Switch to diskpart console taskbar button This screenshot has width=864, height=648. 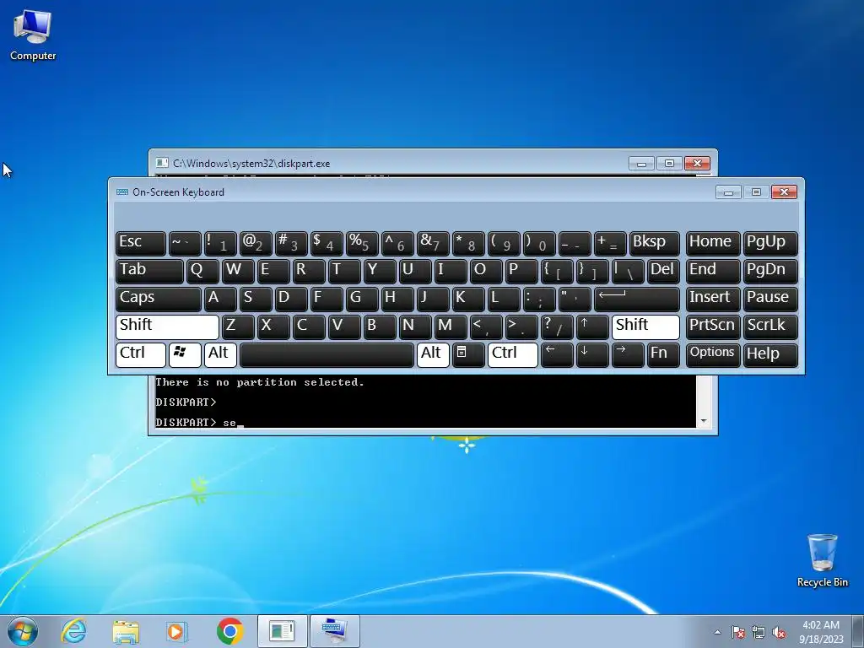click(282, 631)
